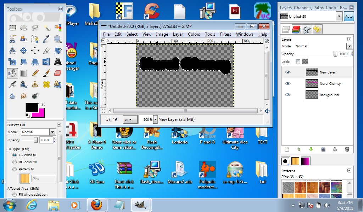
Task: Choose BG color fill option
Action: pyautogui.click(x=15, y=162)
